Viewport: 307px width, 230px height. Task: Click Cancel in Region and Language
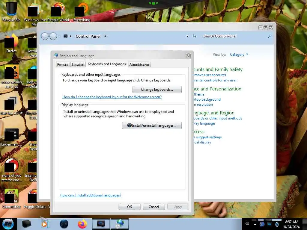tap(154, 207)
